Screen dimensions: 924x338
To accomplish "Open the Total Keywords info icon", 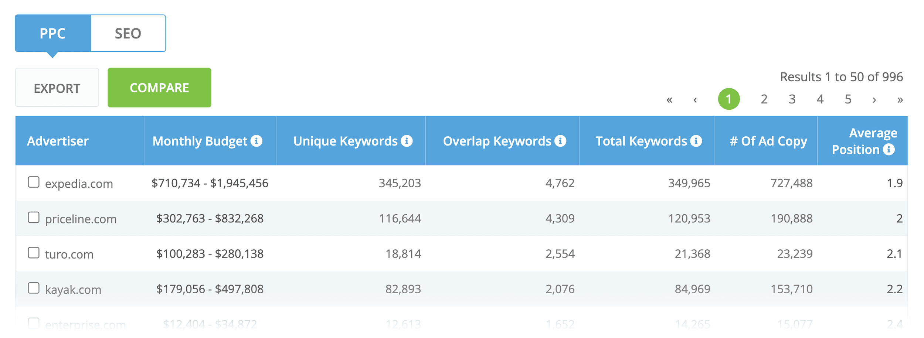I will point(696,141).
